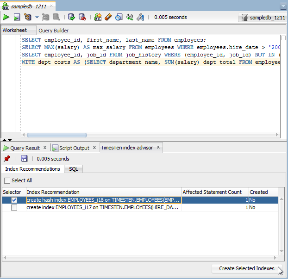
Task: Click the Autotrace toolbar icon
Action: (x=45, y=17)
